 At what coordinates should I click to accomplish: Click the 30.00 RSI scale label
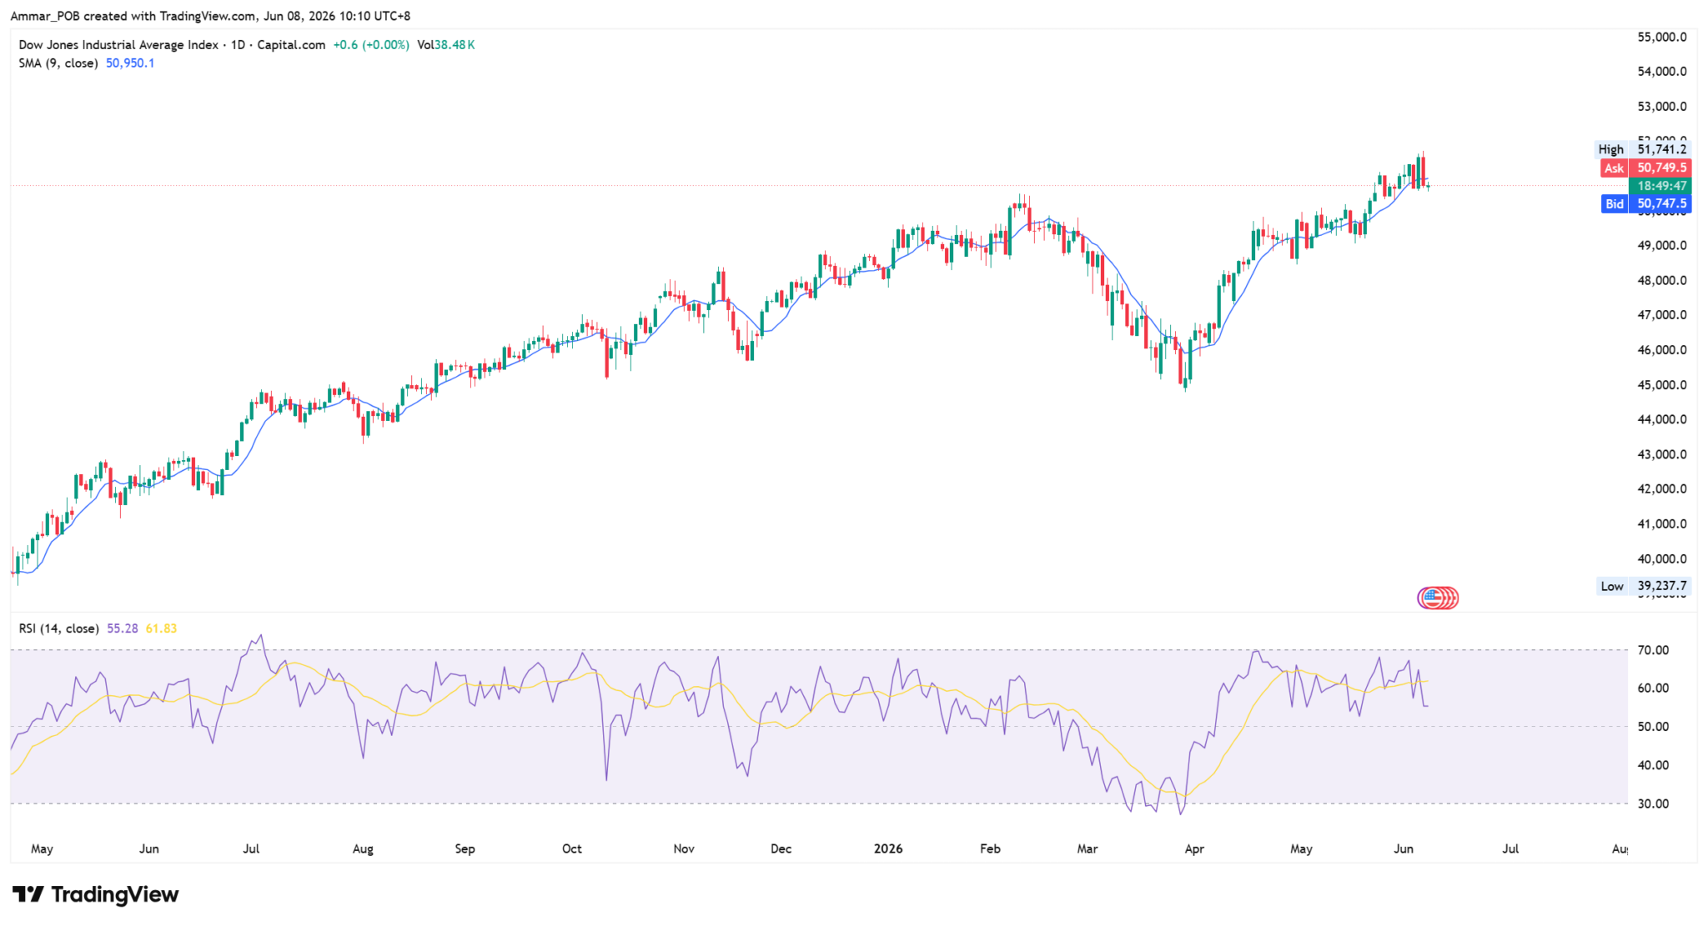tap(1653, 803)
